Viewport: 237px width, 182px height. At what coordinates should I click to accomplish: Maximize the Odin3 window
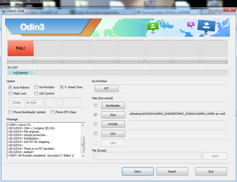pos(220,10)
